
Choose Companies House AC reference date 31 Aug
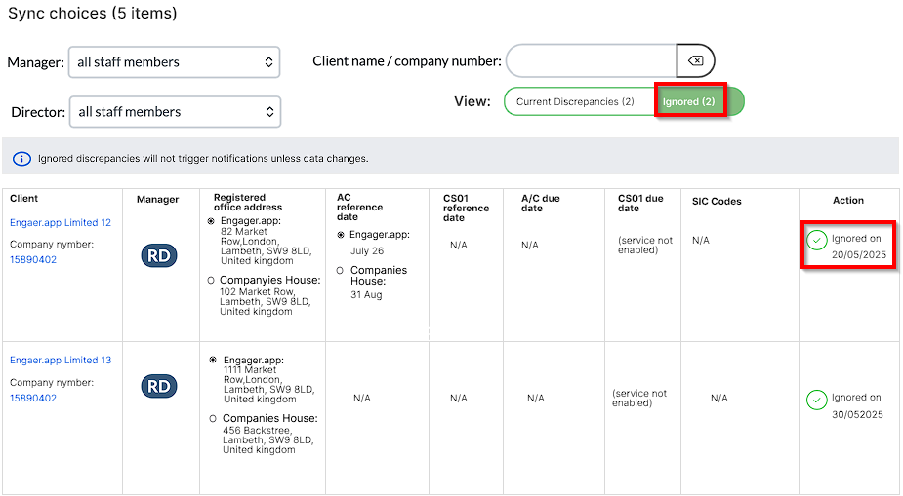[x=341, y=271]
